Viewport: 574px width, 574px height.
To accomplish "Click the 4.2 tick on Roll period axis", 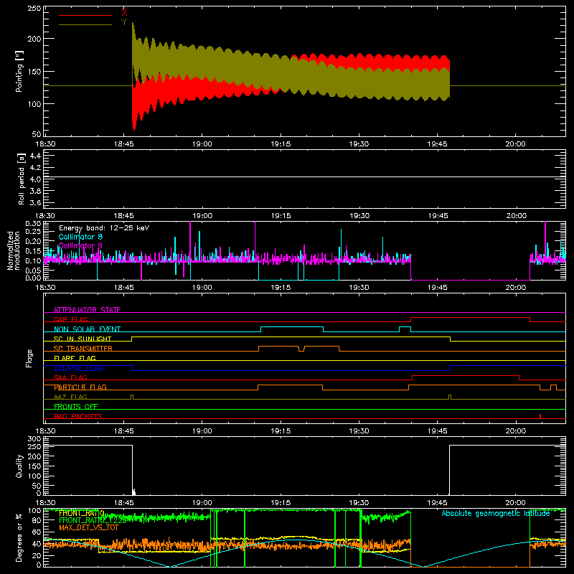I will click(35, 168).
